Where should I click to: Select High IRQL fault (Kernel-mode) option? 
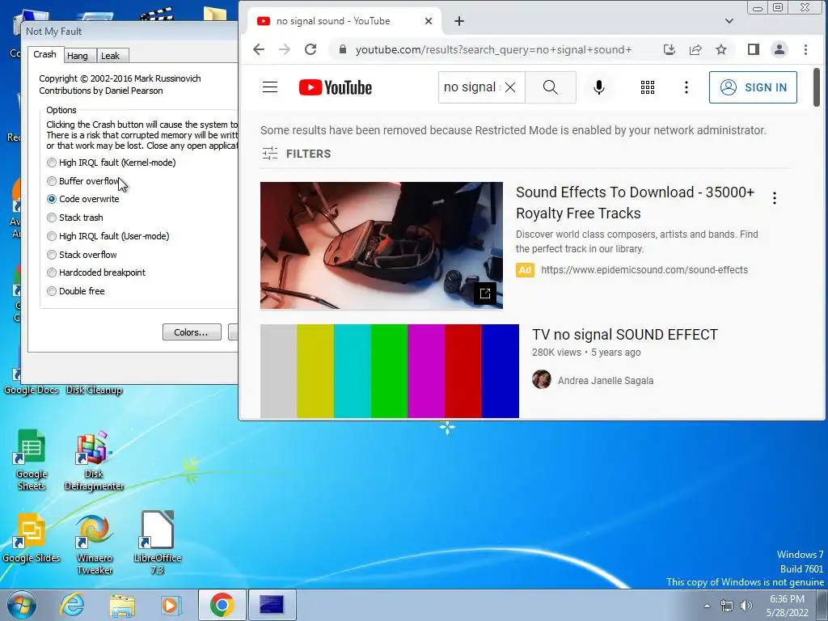point(112,163)
